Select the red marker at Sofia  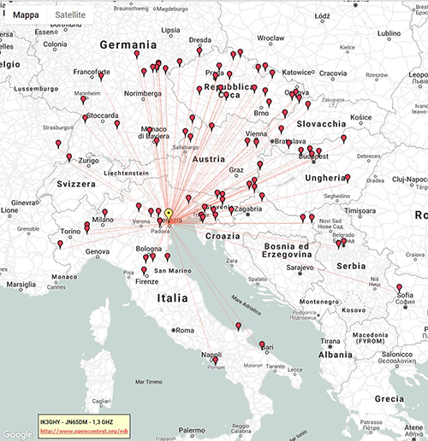click(x=399, y=288)
